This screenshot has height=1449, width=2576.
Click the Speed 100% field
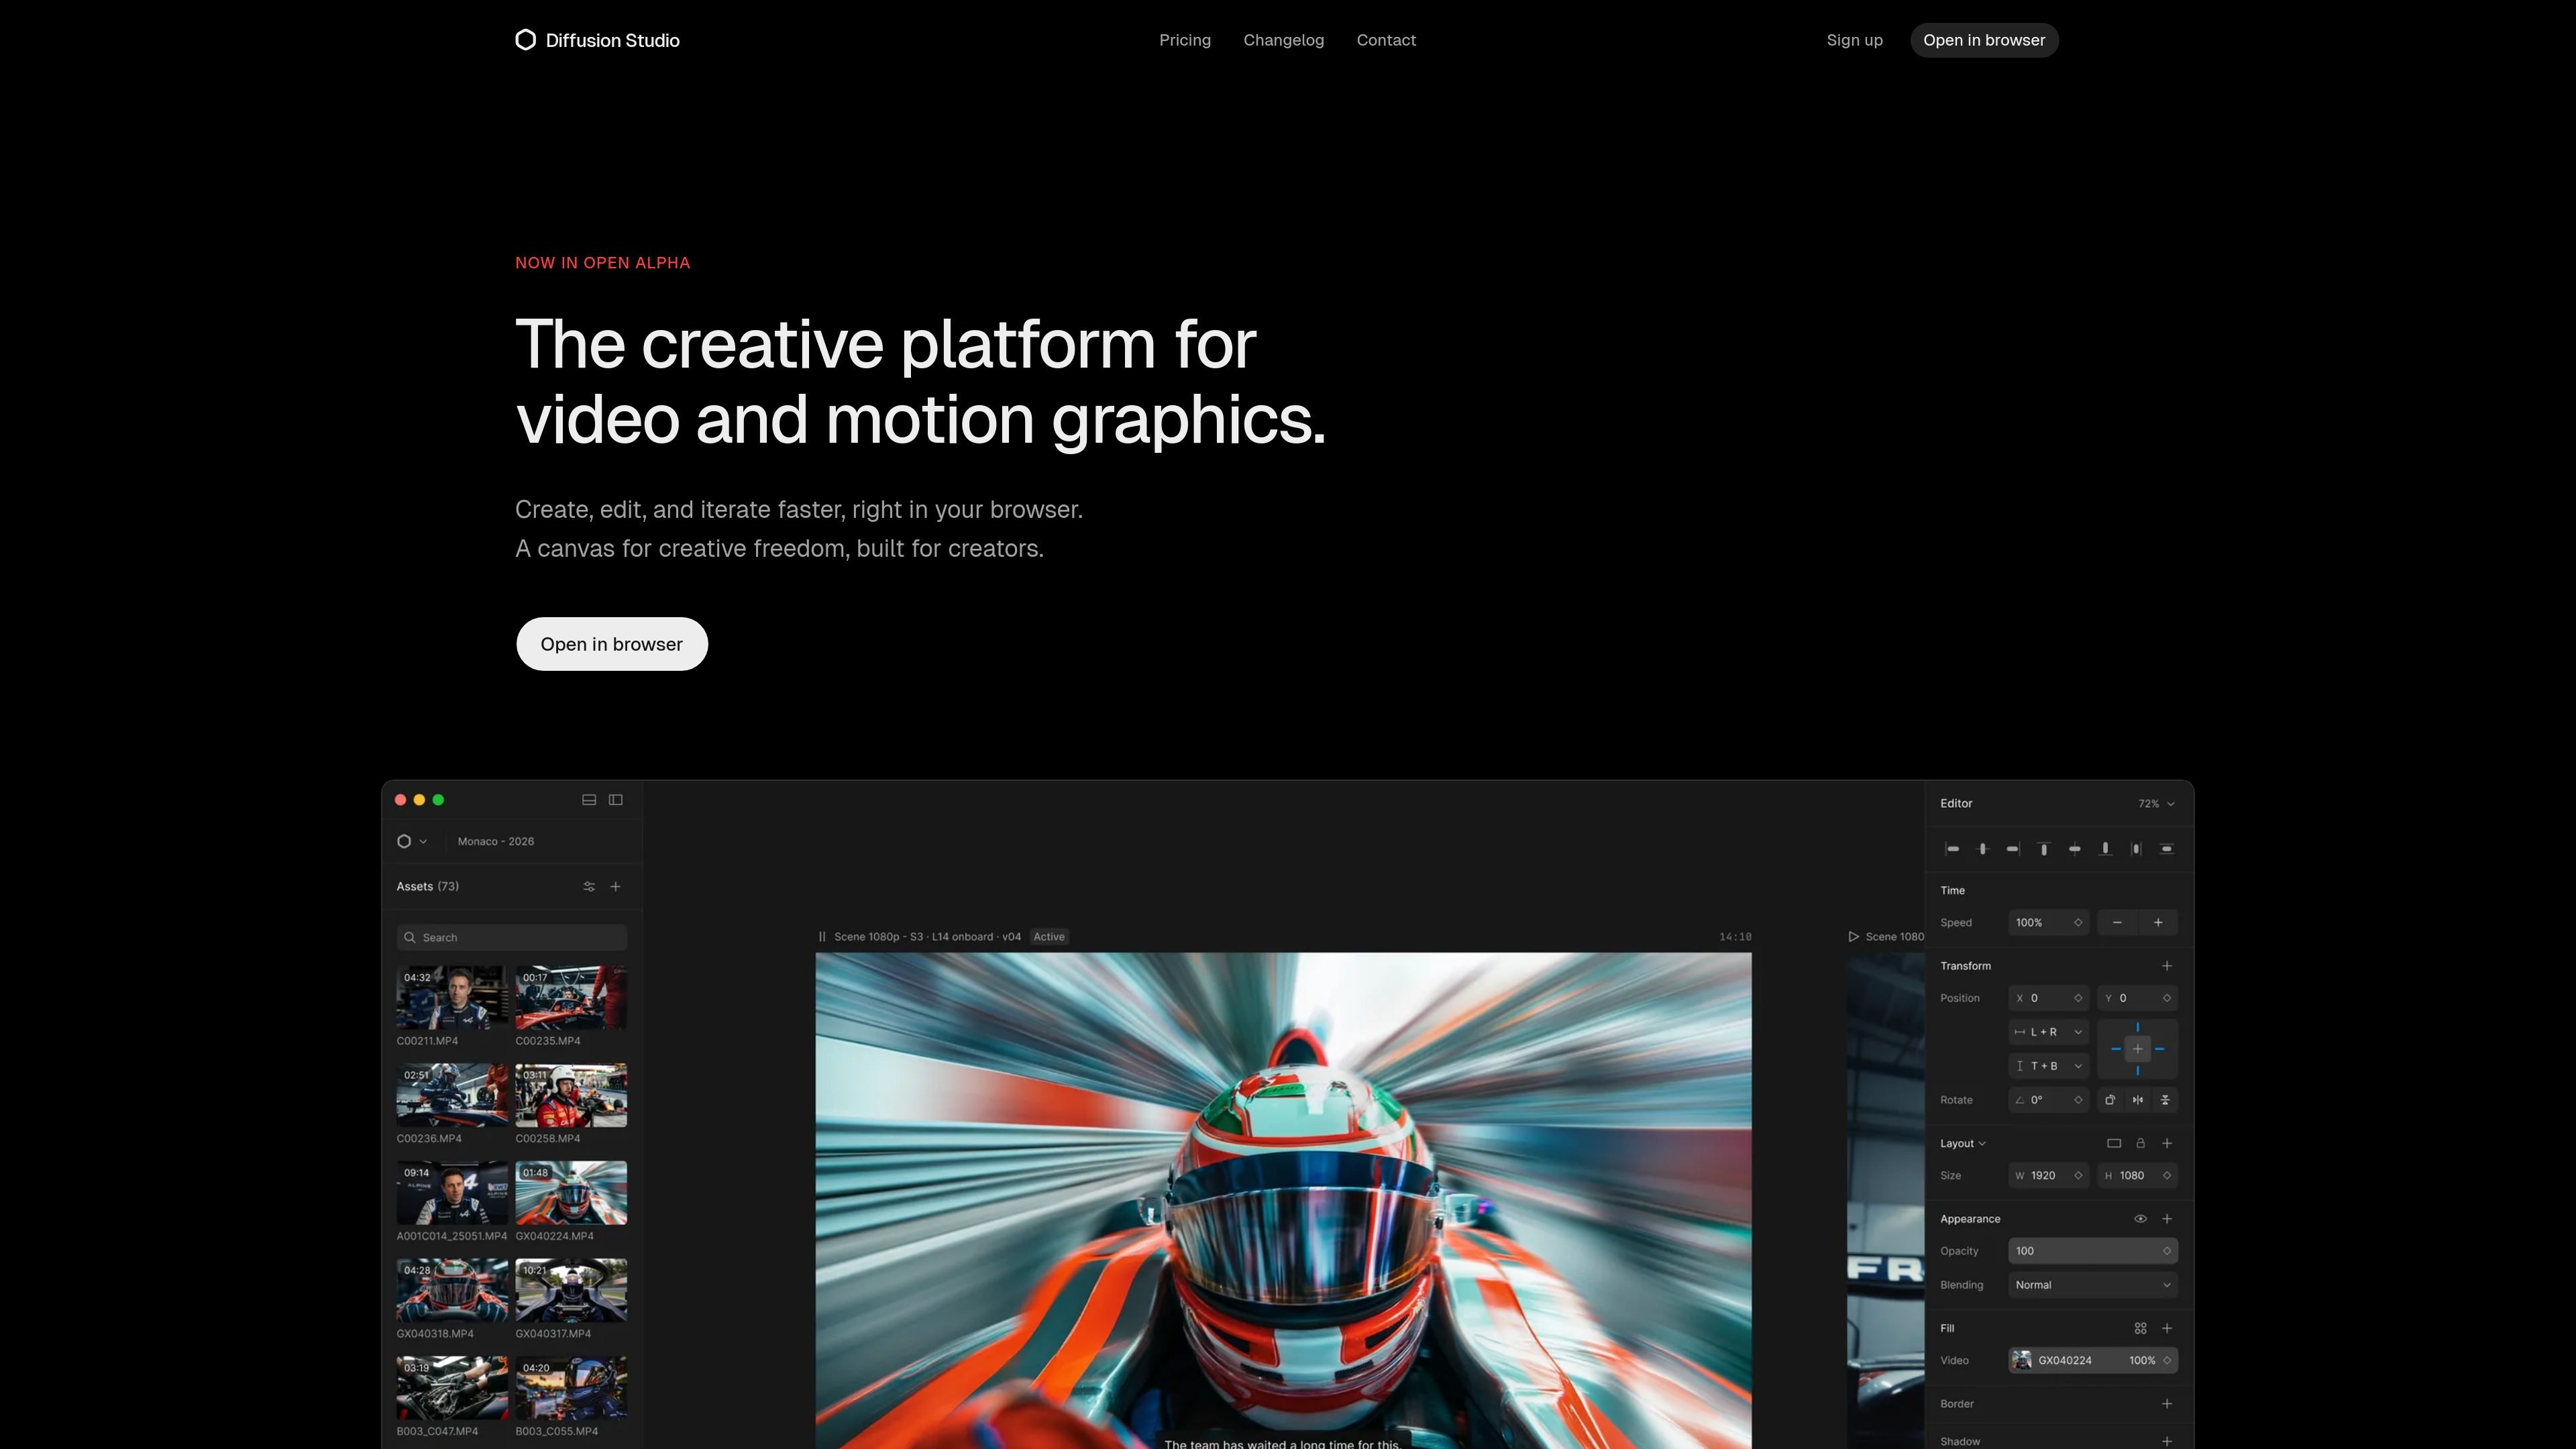pyautogui.click(x=2048, y=923)
